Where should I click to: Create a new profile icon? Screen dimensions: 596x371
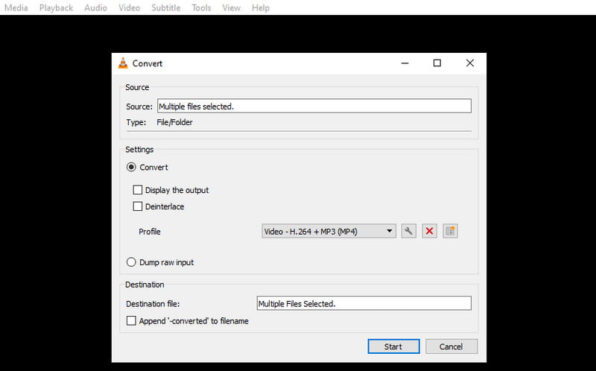[450, 231]
